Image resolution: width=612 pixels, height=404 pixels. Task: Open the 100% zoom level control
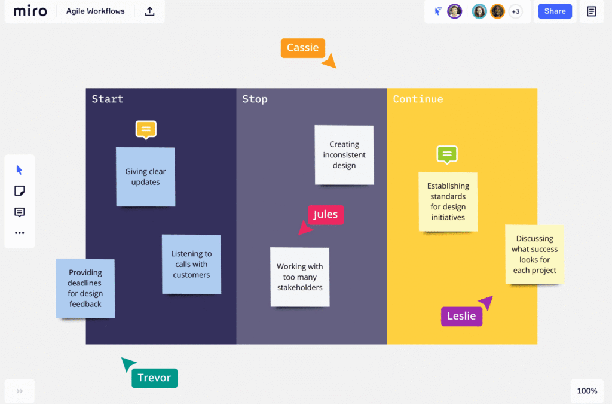pyautogui.click(x=586, y=391)
